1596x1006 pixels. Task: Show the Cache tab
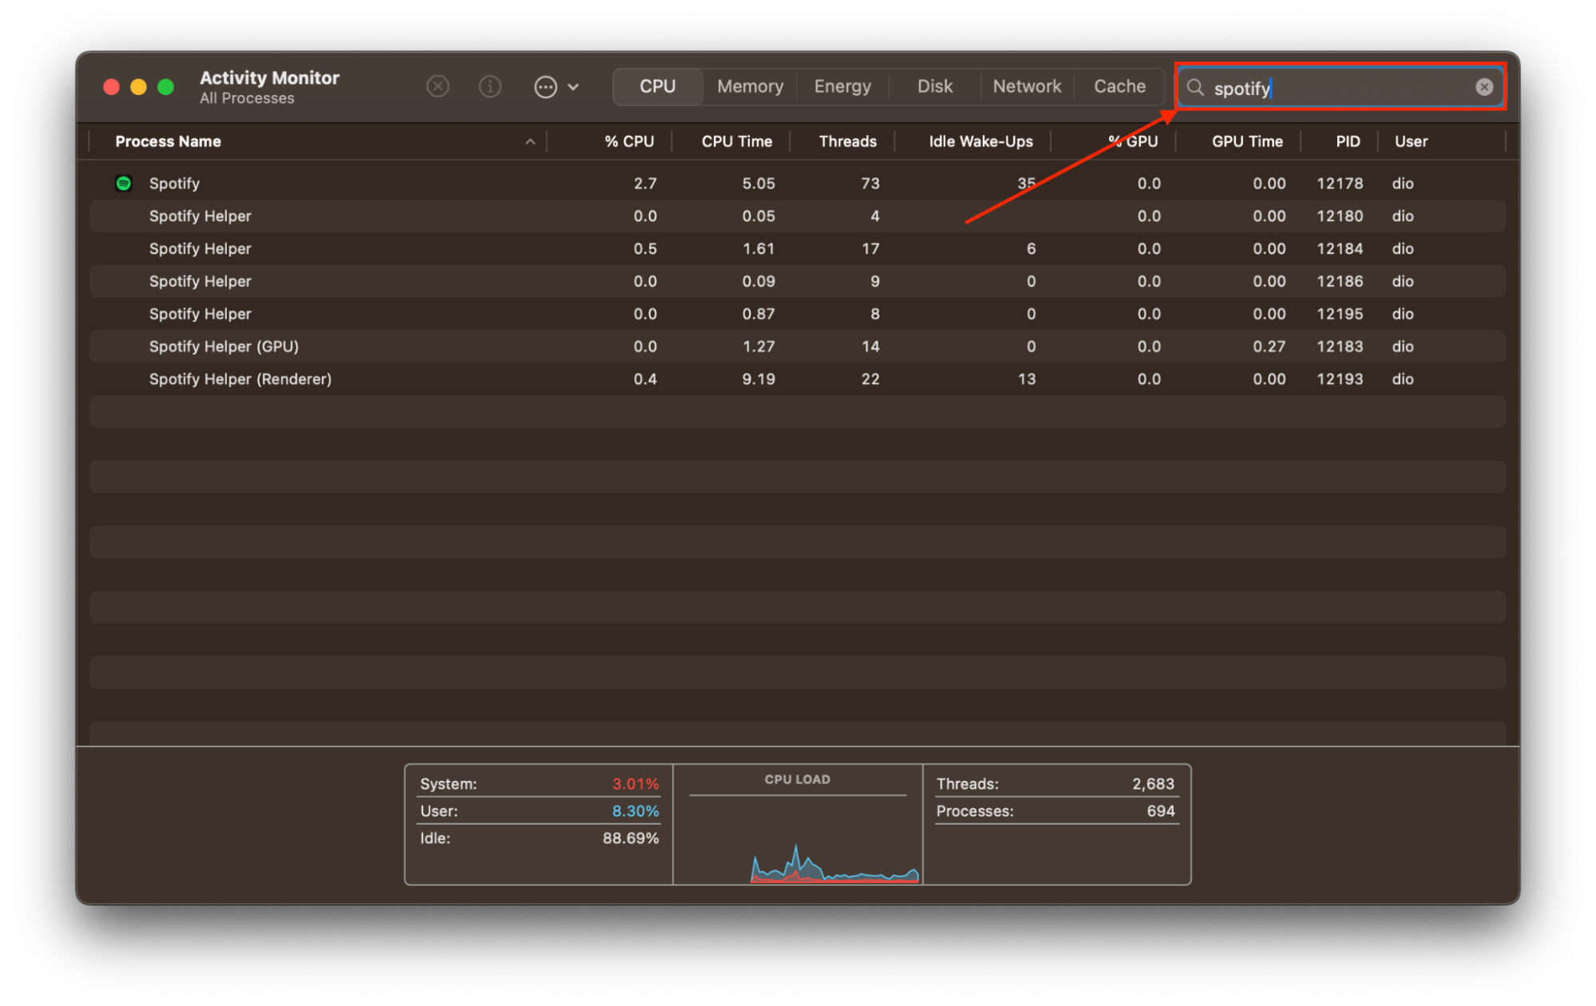(1119, 86)
